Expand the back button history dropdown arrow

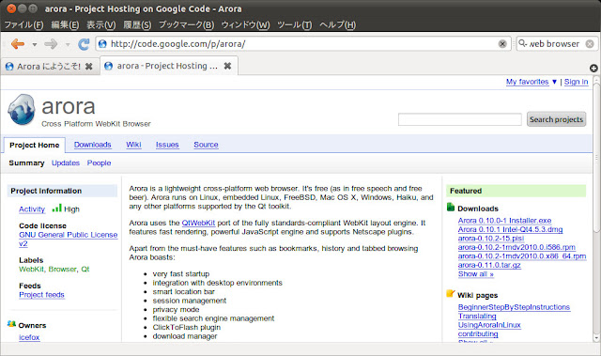35,44
